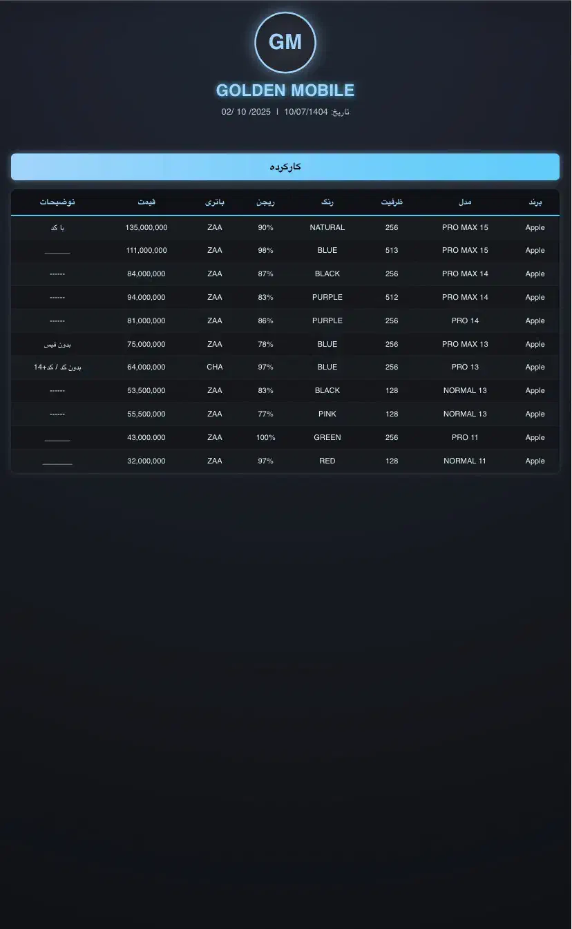
Task: Click the توضیحات column header
Action: click(x=57, y=202)
